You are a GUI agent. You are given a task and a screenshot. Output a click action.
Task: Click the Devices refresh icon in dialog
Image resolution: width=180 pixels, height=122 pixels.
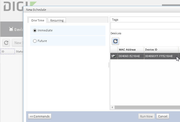click(x=115, y=41)
